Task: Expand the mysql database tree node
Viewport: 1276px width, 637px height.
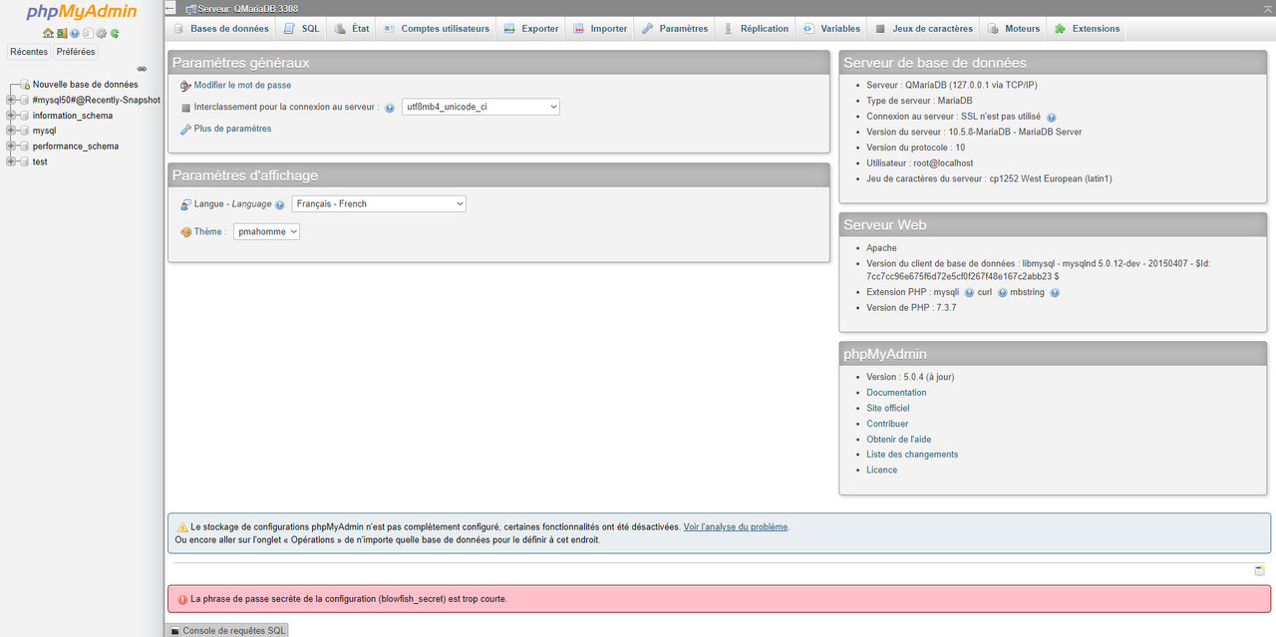Action: click(x=11, y=131)
